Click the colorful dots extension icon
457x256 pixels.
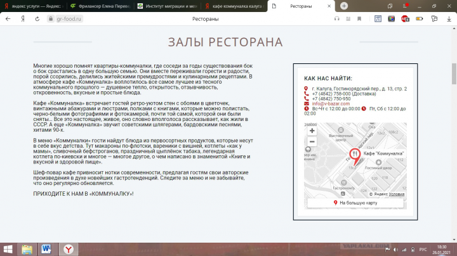coord(391,19)
